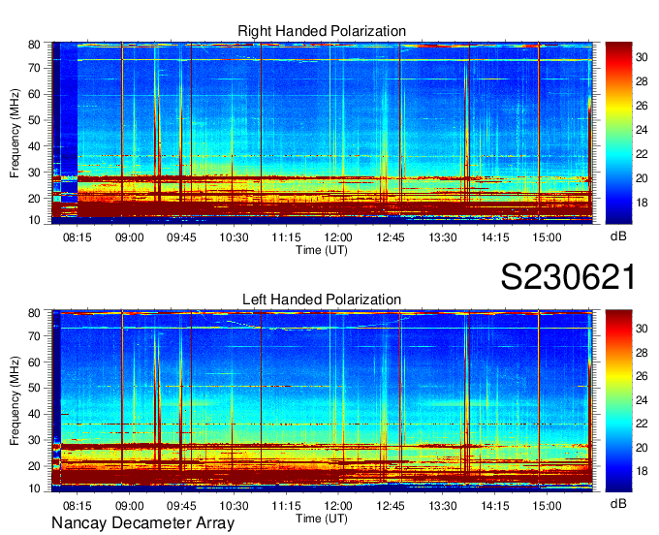Click the 28 dB label on lower color bar

pyautogui.click(x=642, y=352)
